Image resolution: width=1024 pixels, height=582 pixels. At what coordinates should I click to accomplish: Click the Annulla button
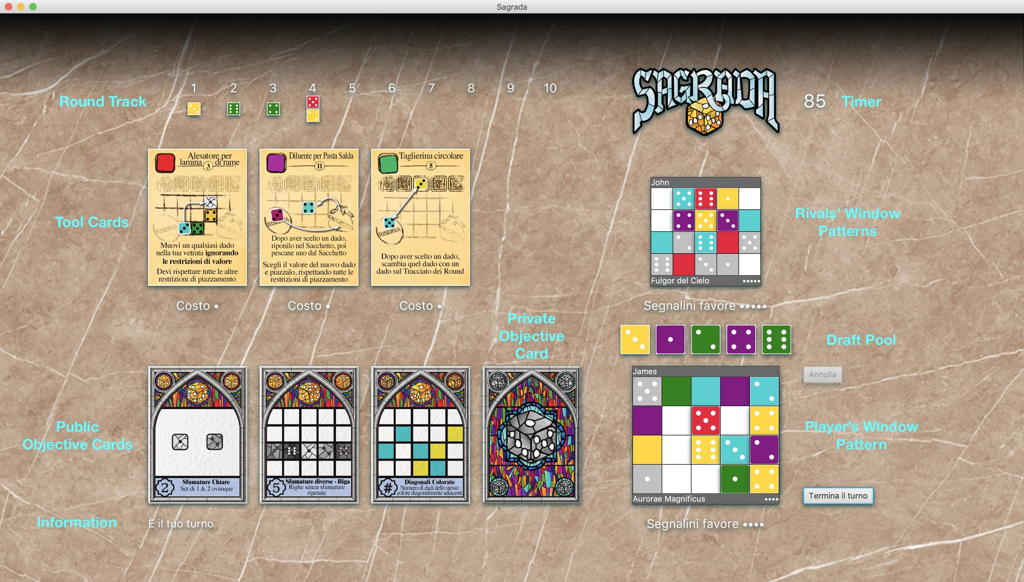click(822, 374)
